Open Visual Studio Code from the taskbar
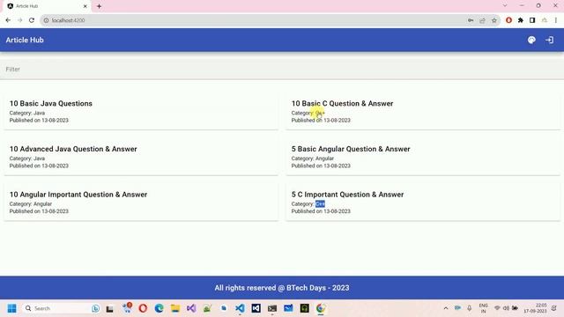Image resolution: width=564 pixels, height=317 pixels. (240, 308)
